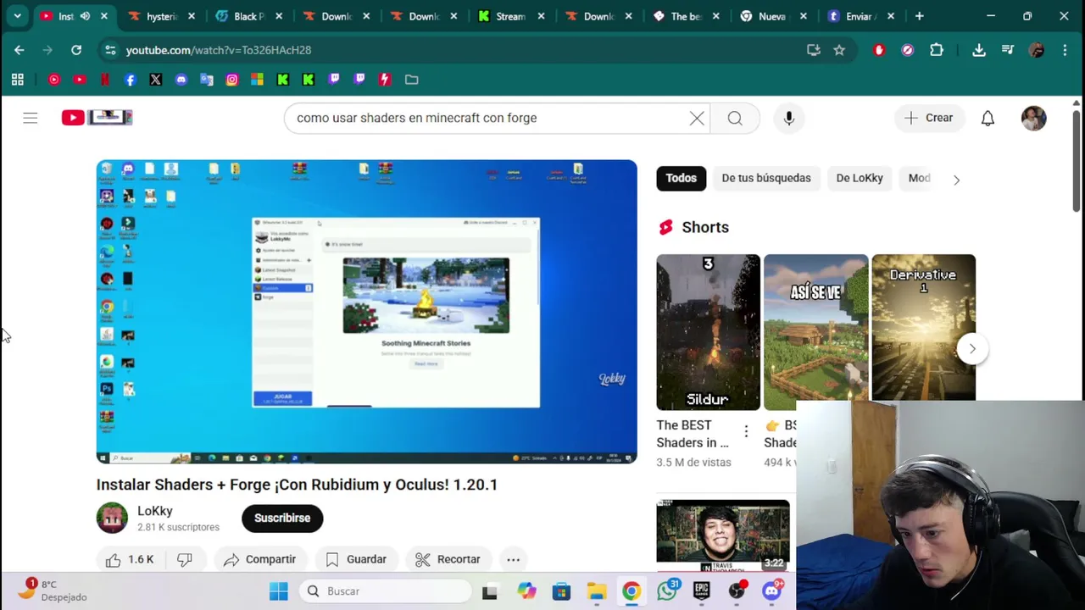The image size is (1085, 610).
Task: Show more filter chips with the arrow
Action: coord(956,179)
